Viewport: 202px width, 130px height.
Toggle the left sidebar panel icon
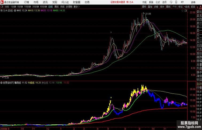coord(2,7)
